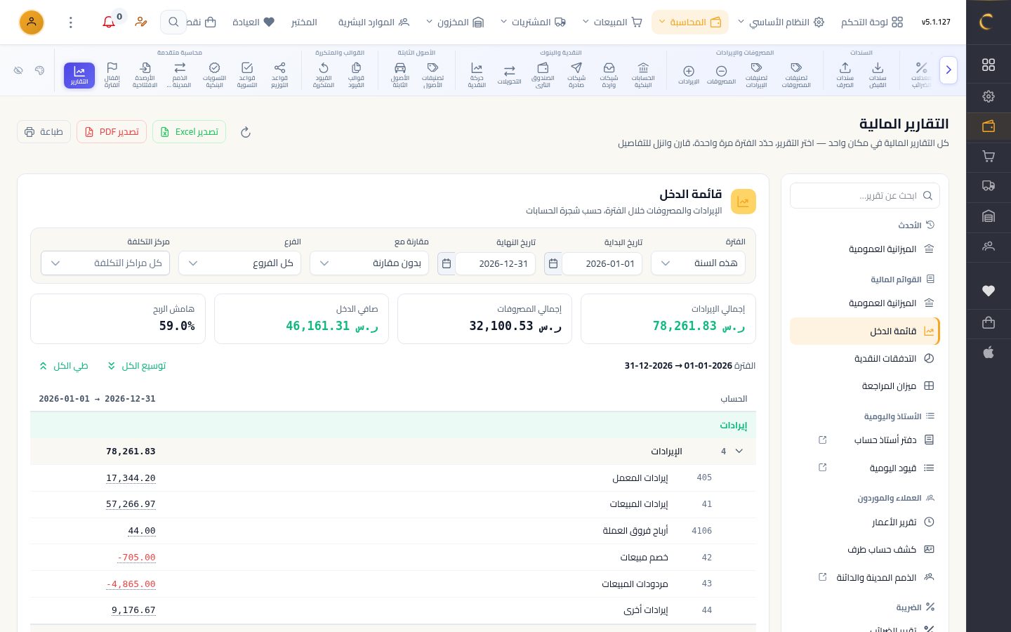Open the مركز التكلفة dropdown

(x=105, y=263)
